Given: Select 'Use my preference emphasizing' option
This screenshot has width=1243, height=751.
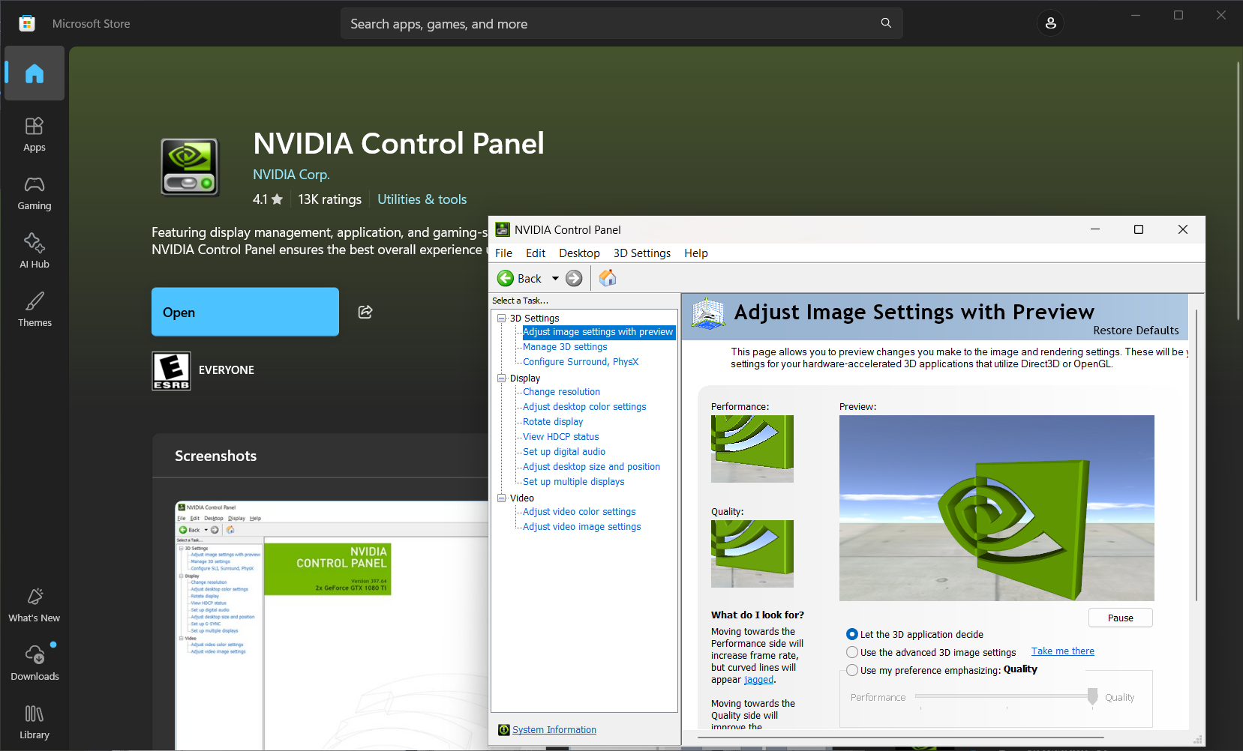Looking at the screenshot, I should click(852, 670).
